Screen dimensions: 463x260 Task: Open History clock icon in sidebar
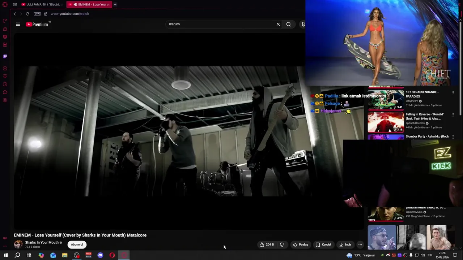5,84
